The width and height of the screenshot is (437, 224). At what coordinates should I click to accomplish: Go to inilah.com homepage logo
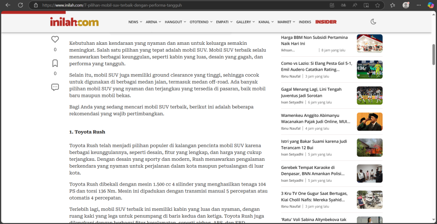pos(74,22)
